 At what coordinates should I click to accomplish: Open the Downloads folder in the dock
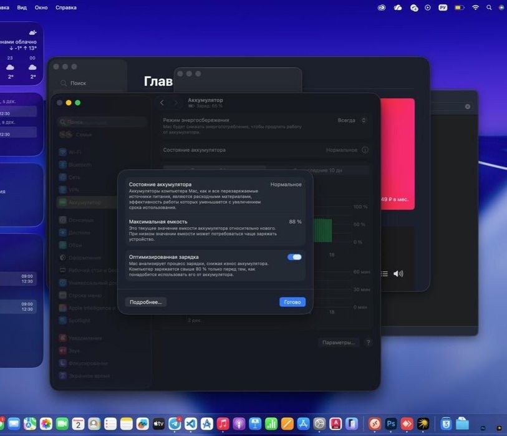pyautogui.click(x=462, y=424)
